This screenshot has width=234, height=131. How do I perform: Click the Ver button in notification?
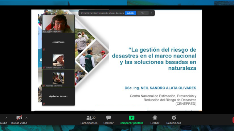(143, 13)
